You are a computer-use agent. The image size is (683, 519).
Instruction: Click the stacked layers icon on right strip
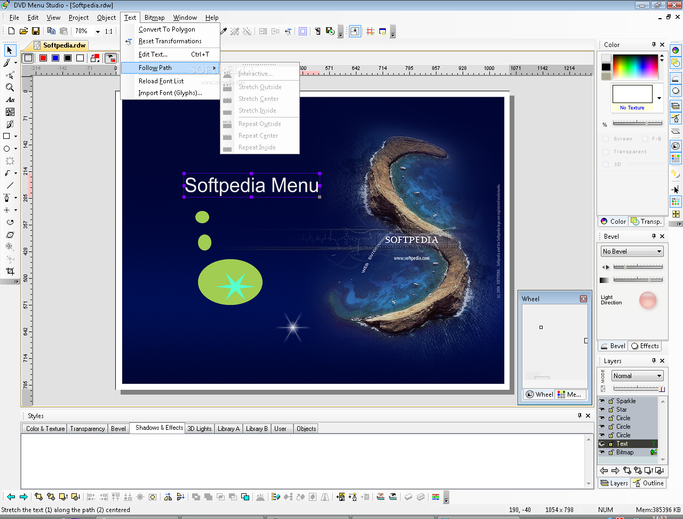(676, 105)
